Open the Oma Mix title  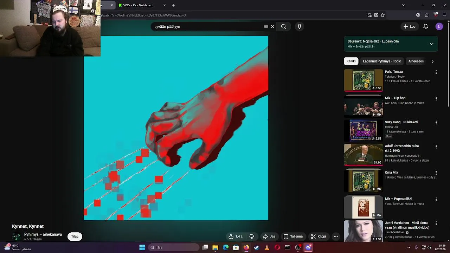click(391, 173)
